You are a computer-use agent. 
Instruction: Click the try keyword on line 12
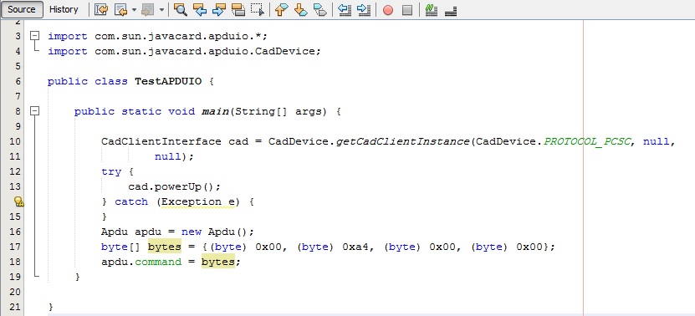point(111,171)
